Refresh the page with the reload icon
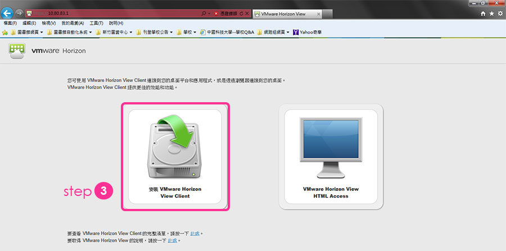The height and width of the screenshot is (251, 506). point(241,13)
